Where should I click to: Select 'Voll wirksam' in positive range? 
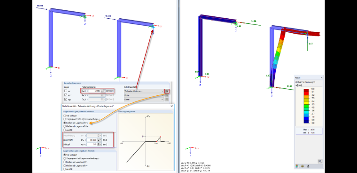click(x=65, y=115)
